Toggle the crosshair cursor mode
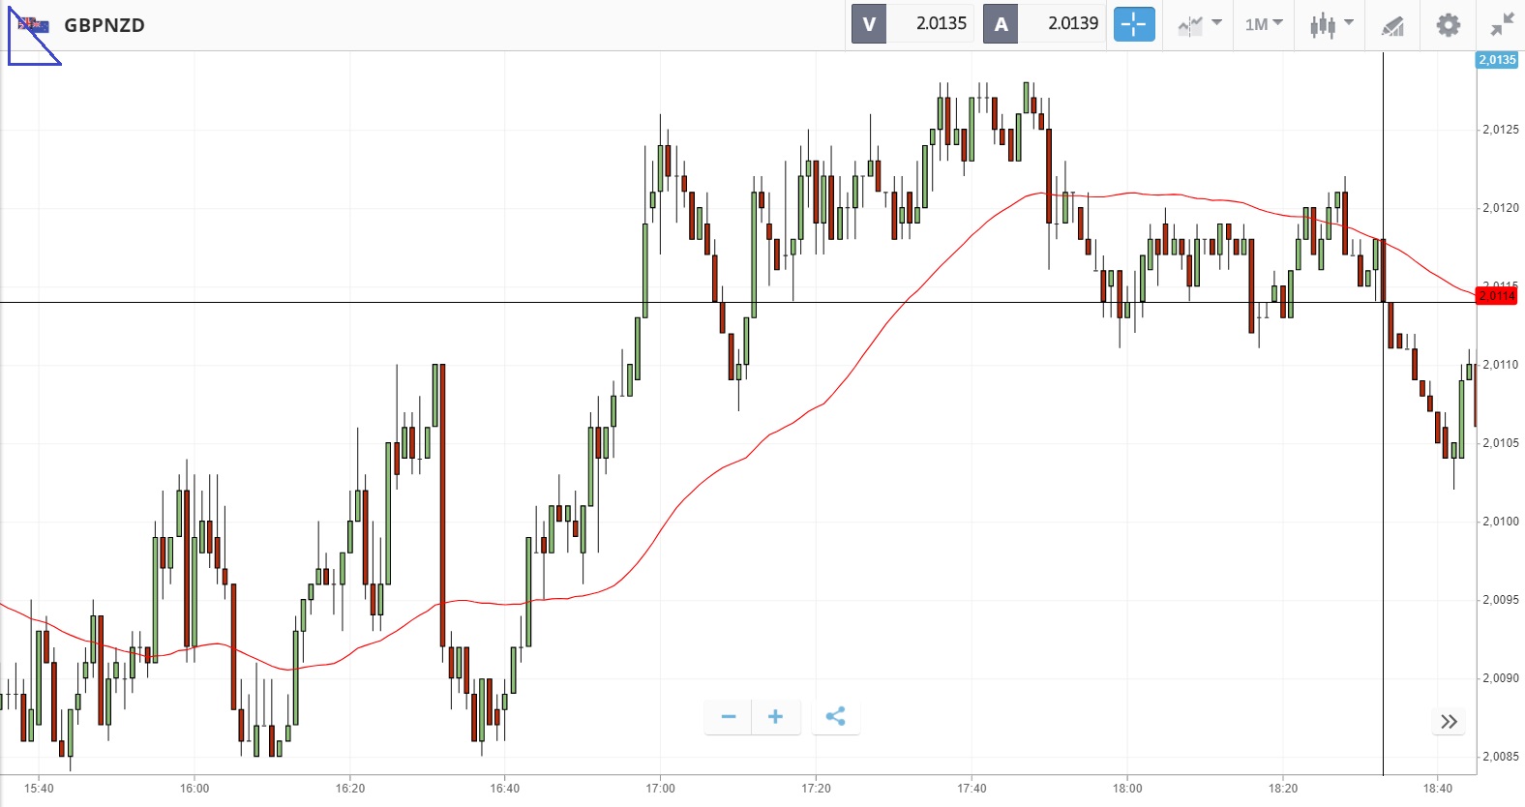Viewport: 1525px width, 807px height. tap(1134, 24)
